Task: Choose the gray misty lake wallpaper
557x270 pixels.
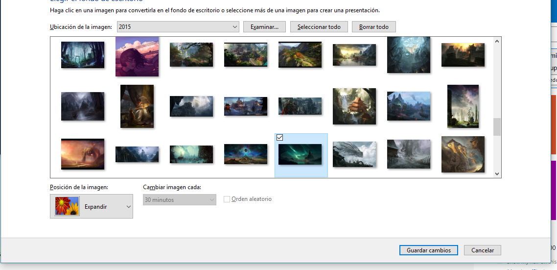Action: (x=83, y=106)
